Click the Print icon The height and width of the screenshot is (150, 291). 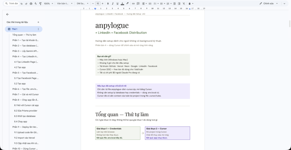tap(31, 4)
